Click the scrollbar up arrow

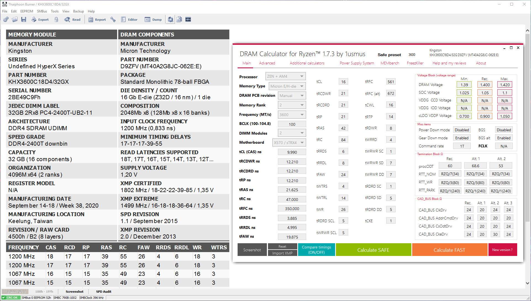point(527,31)
